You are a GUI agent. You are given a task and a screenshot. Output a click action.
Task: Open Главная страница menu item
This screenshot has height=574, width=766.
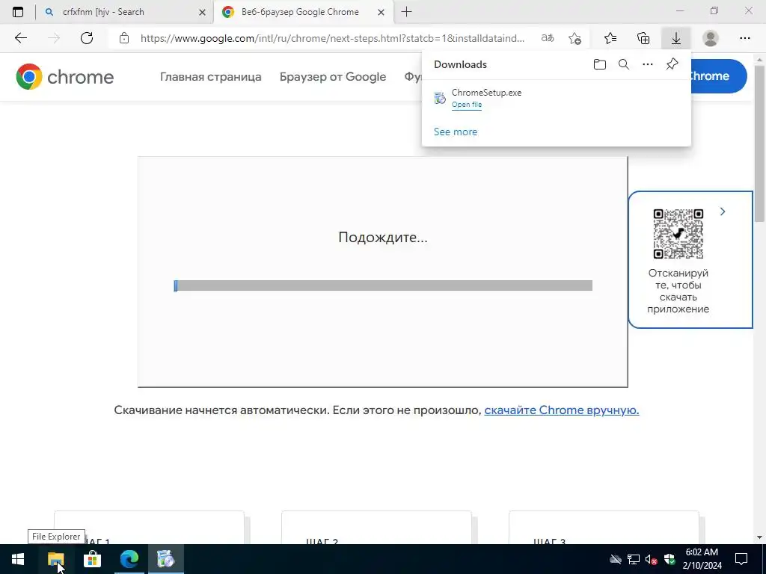point(210,77)
